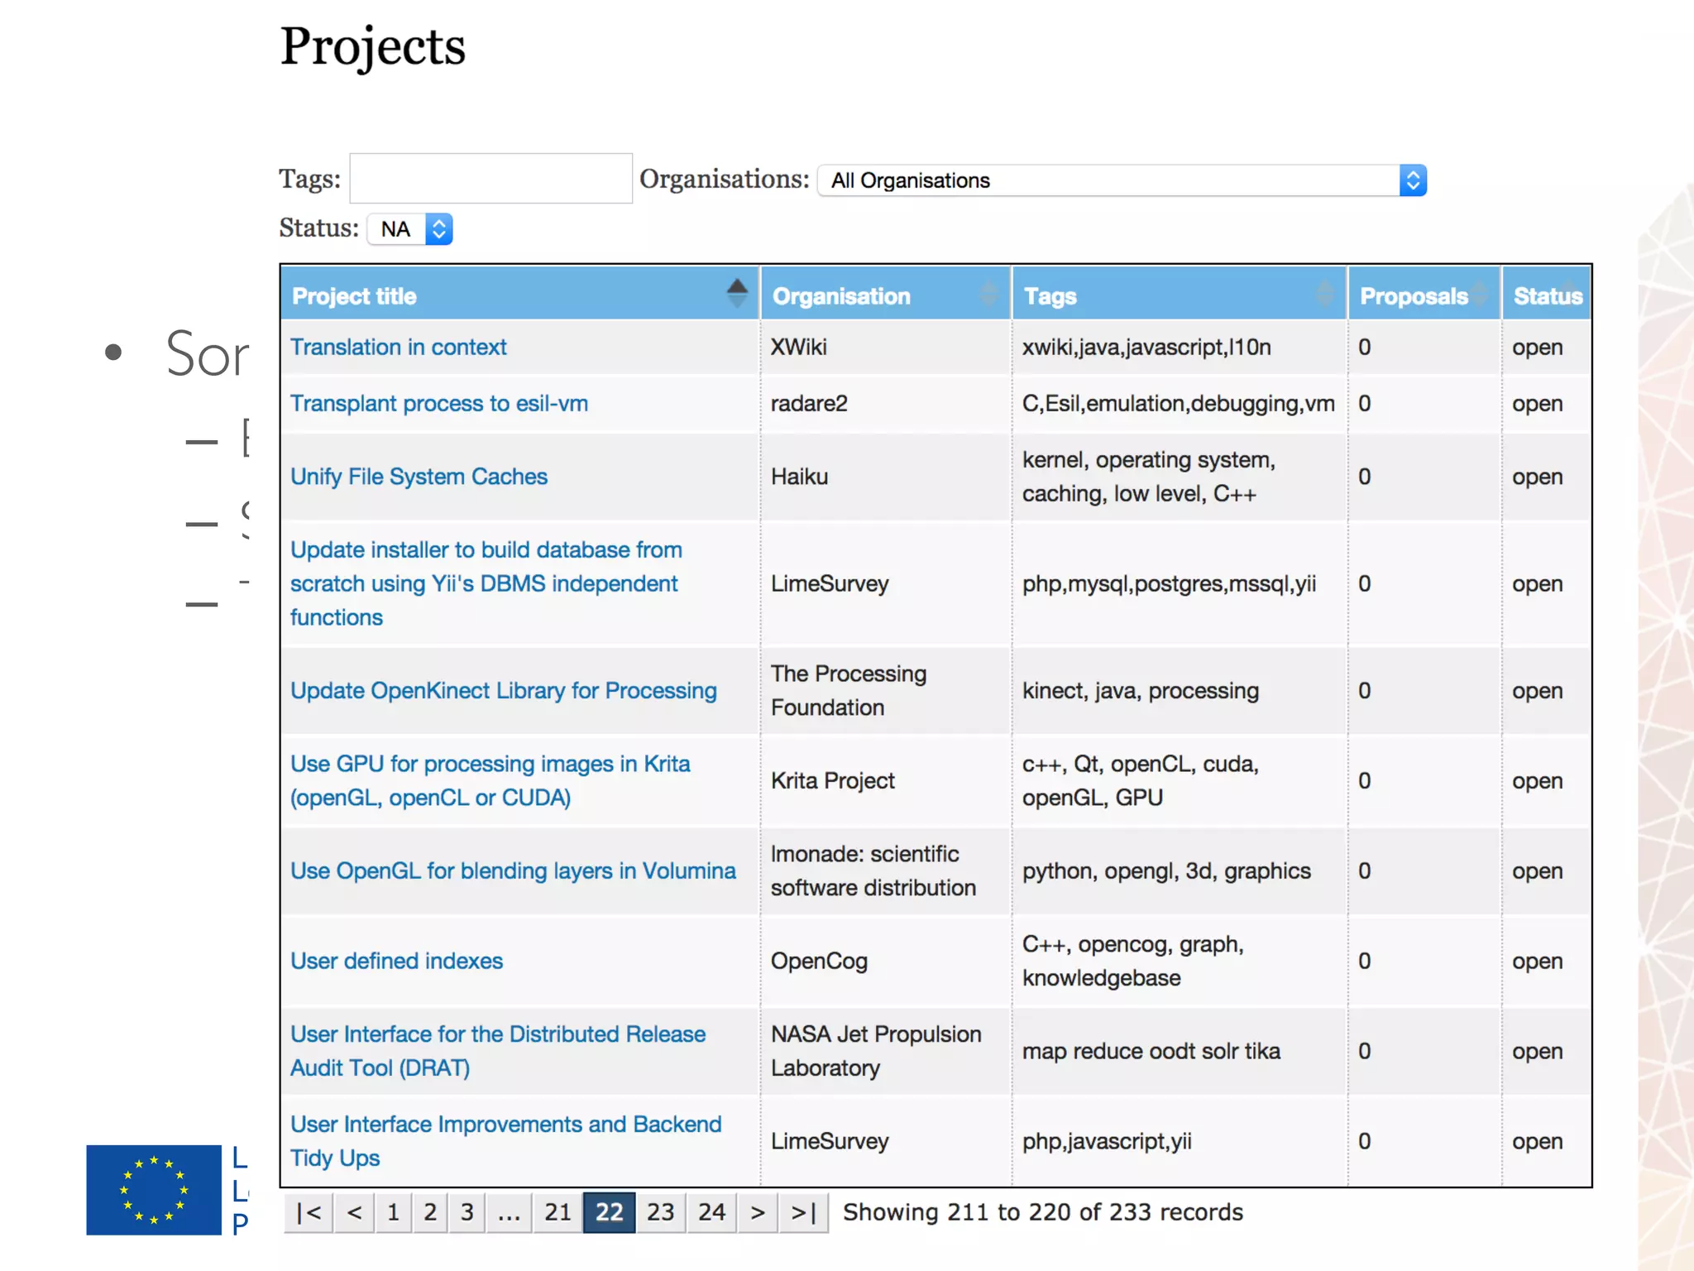1694x1271 pixels.
Task: Go to first page with |< button
Action: (x=309, y=1212)
